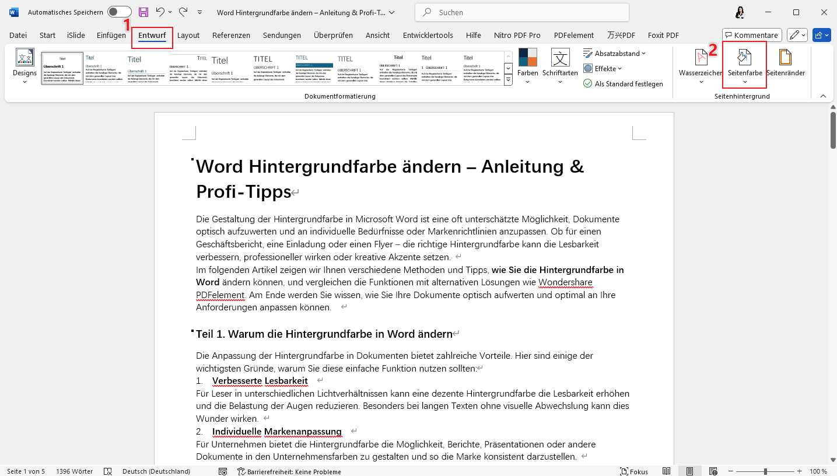Click the 1396 Wörter word count
Screen dimensions: 837x476
(x=74, y=471)
